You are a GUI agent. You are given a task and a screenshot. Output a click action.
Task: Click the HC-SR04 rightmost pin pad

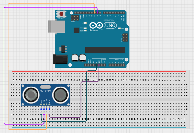(49, 104)
